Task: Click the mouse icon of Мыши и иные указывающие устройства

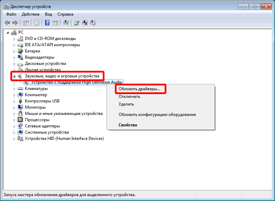Action: pos(20,114)
